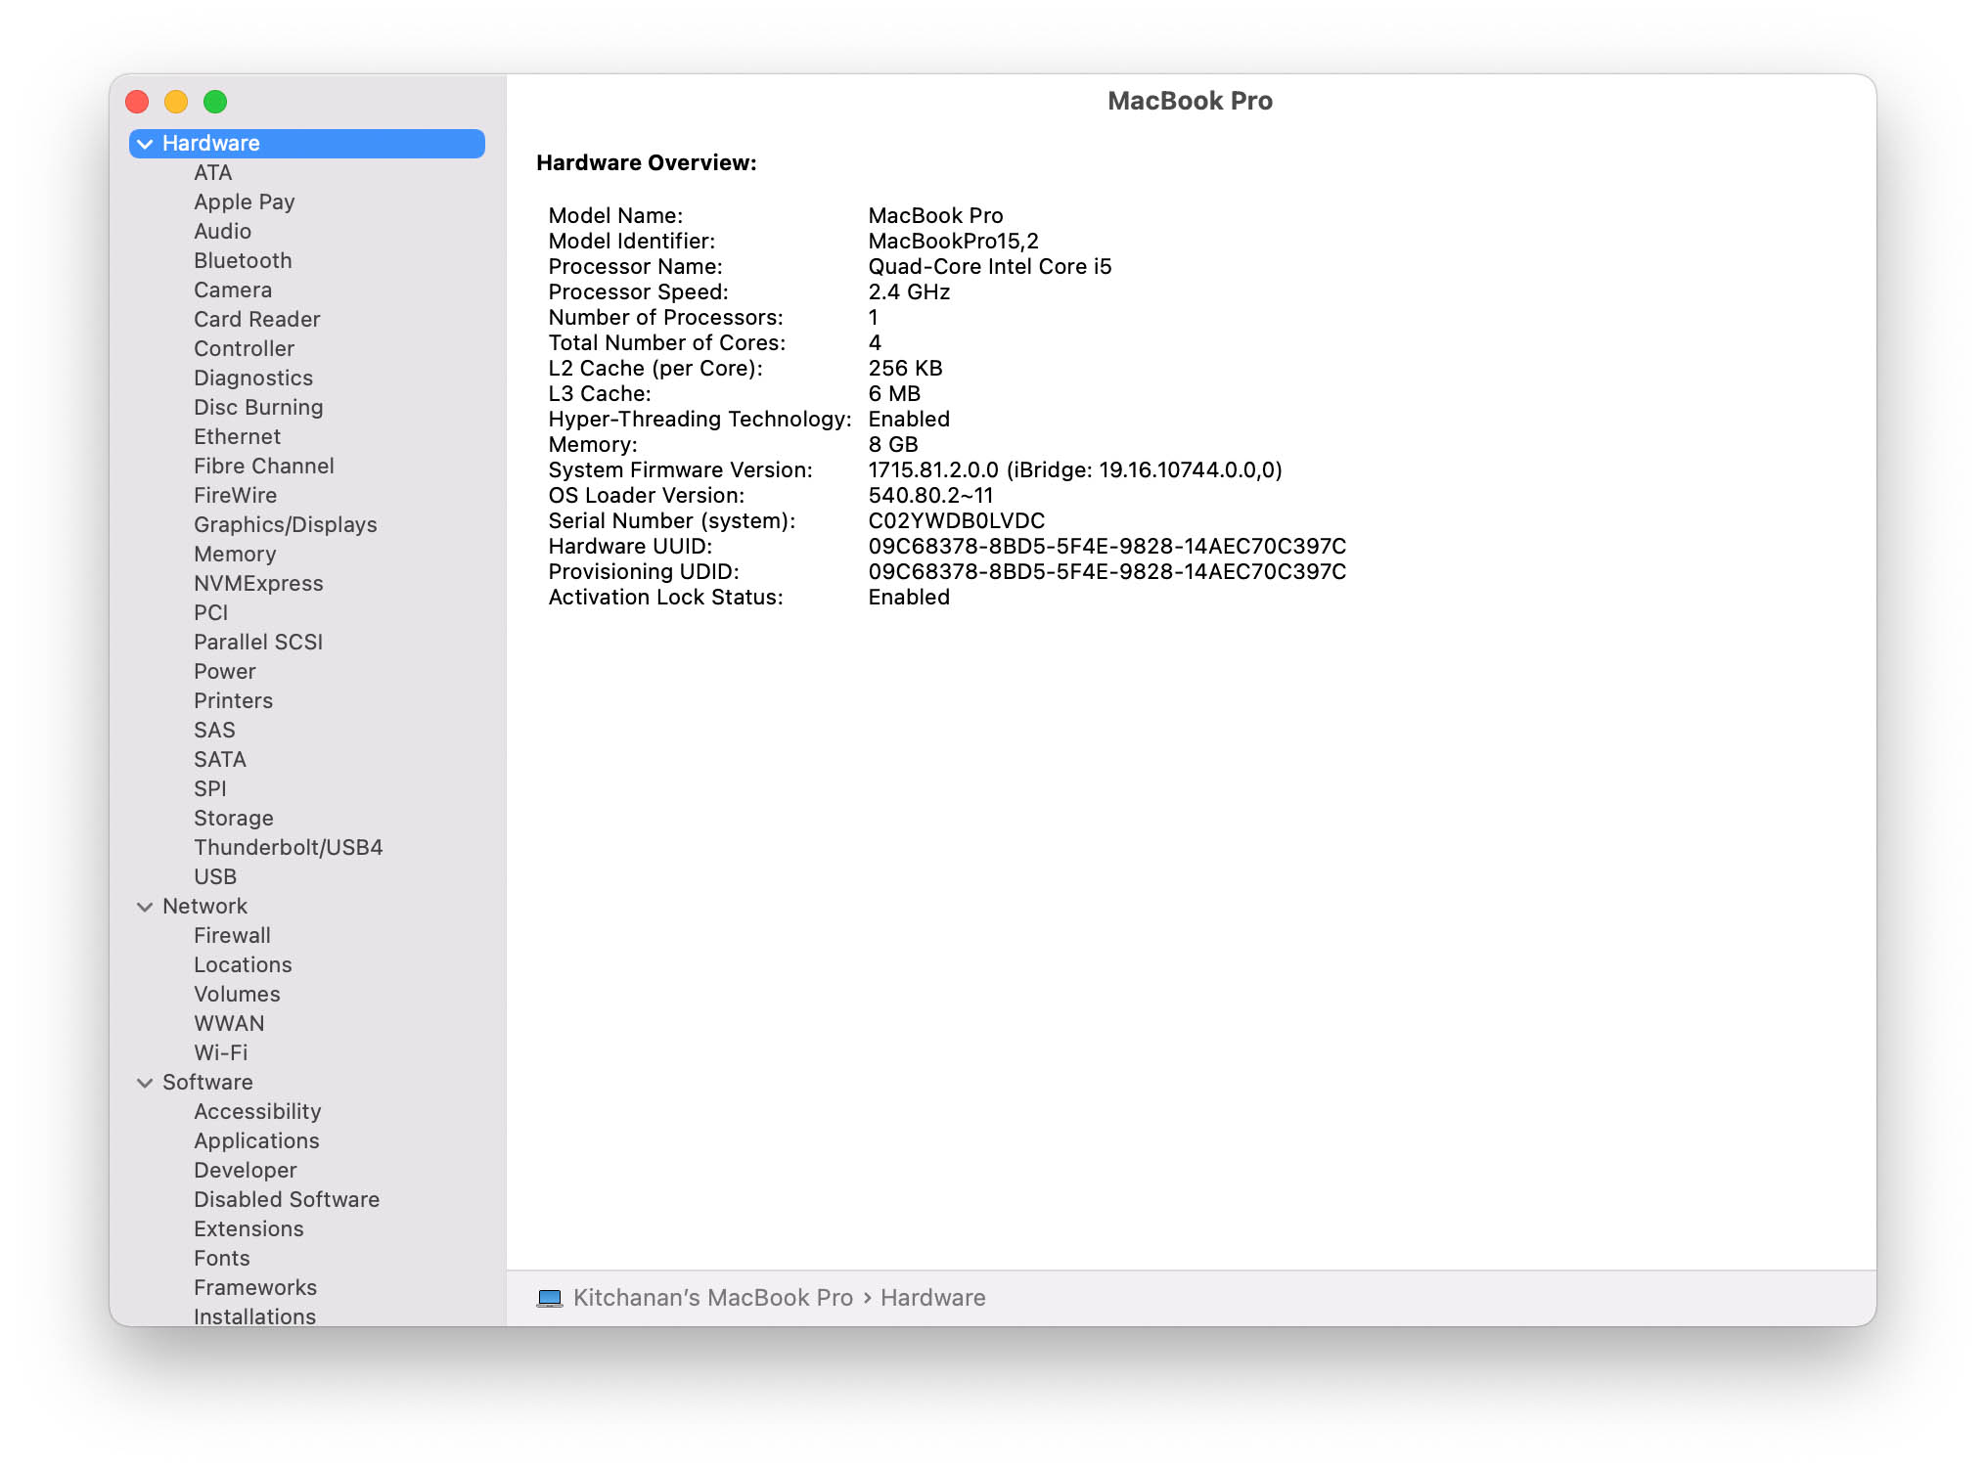Open Frameworks software entry
The width and height of the screenshot is (1986, 1471).
tap(255, 1288)
